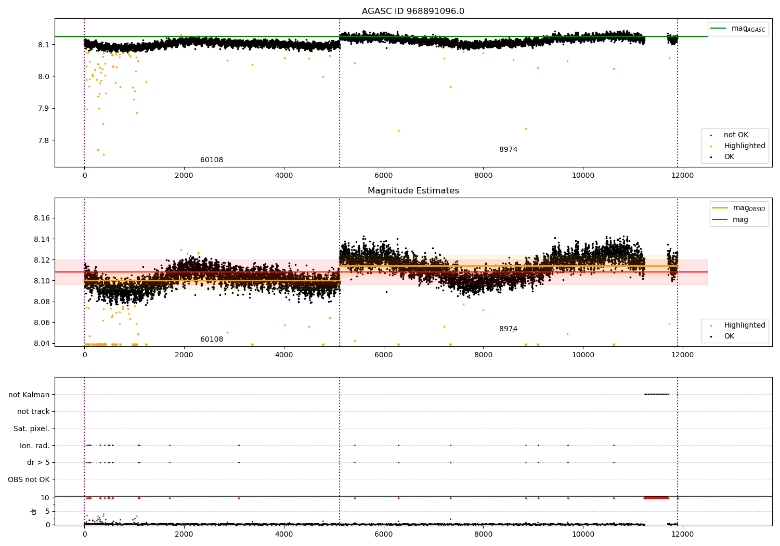Select orange mag OBSID legend line sample
Image resolution: width=780 pixels, height=546 pixels.
[x=720, y=208]
